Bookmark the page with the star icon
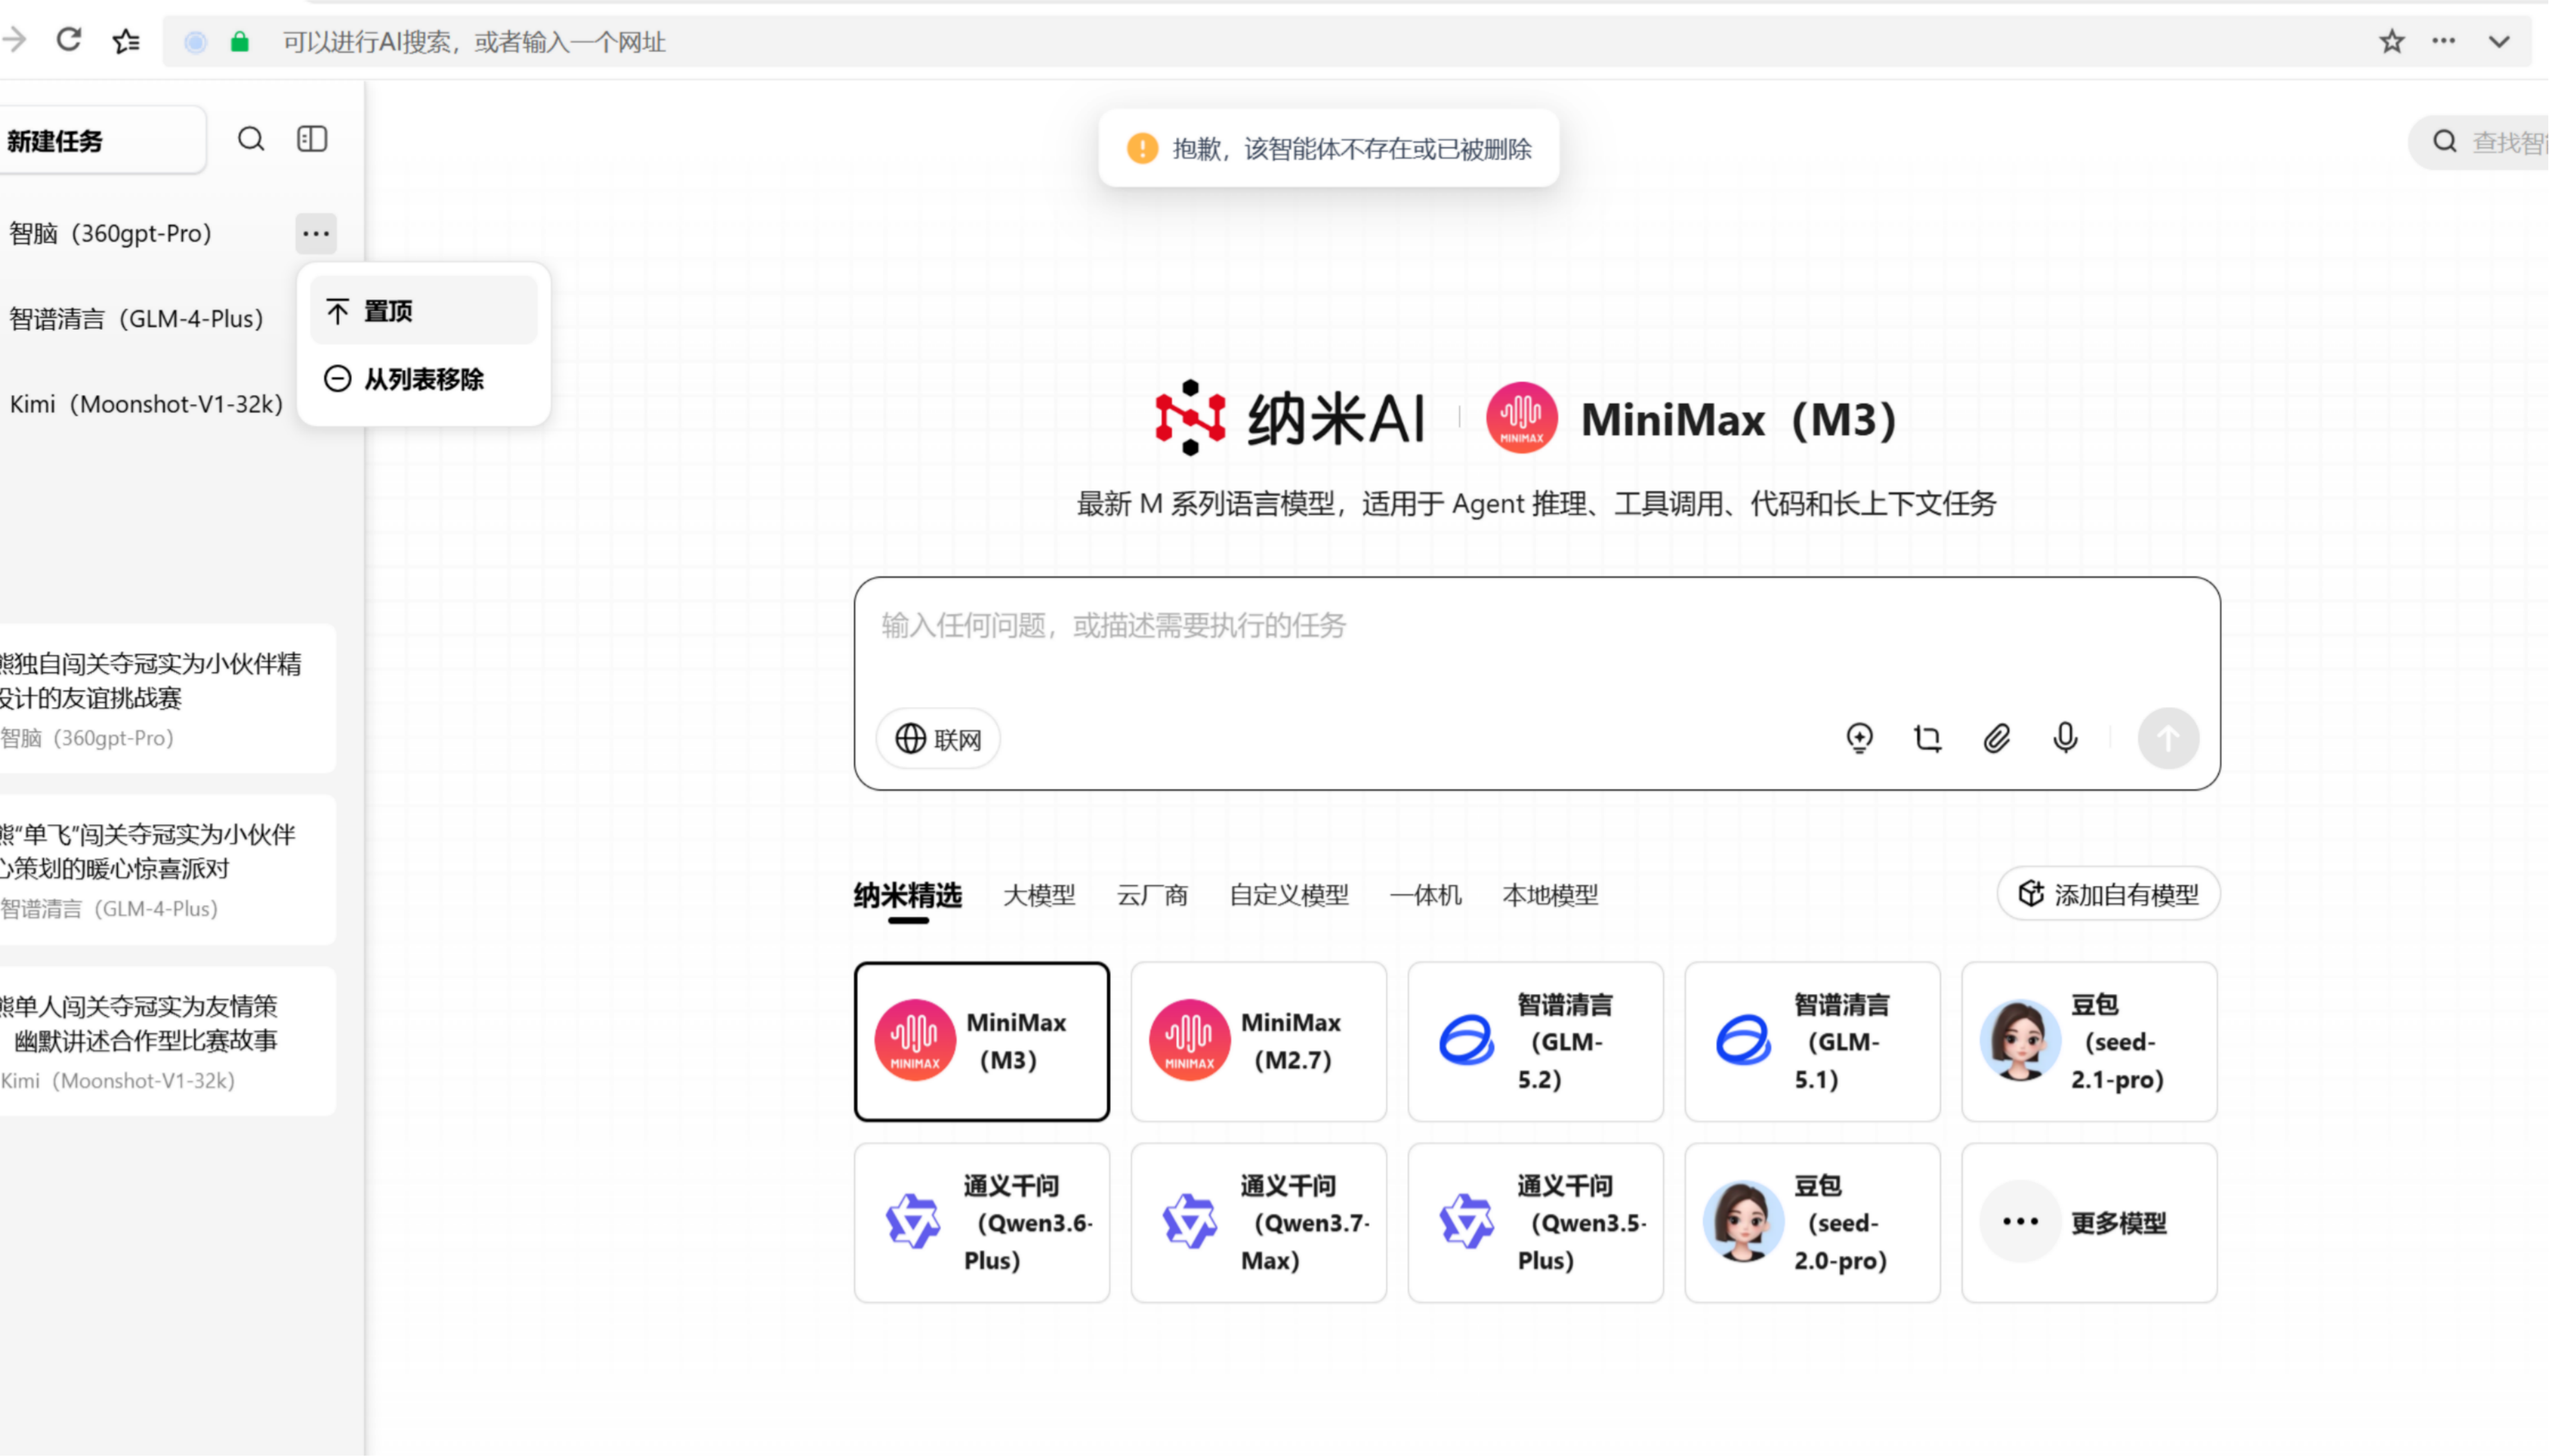This screenshot has height=1456, width=2549. click(2392, 41)
